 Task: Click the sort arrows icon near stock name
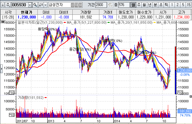click(x=41, y=5)
